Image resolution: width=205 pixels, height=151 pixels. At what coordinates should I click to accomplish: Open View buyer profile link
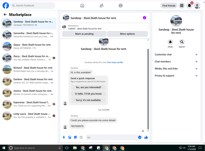[x=115, y=62]
